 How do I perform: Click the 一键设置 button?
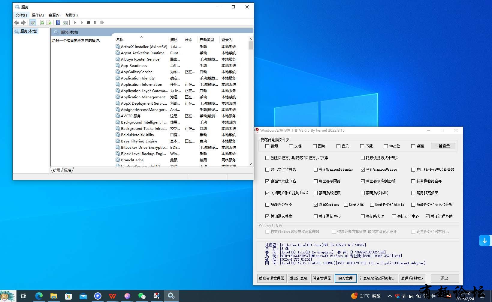(x=443, y=146)
